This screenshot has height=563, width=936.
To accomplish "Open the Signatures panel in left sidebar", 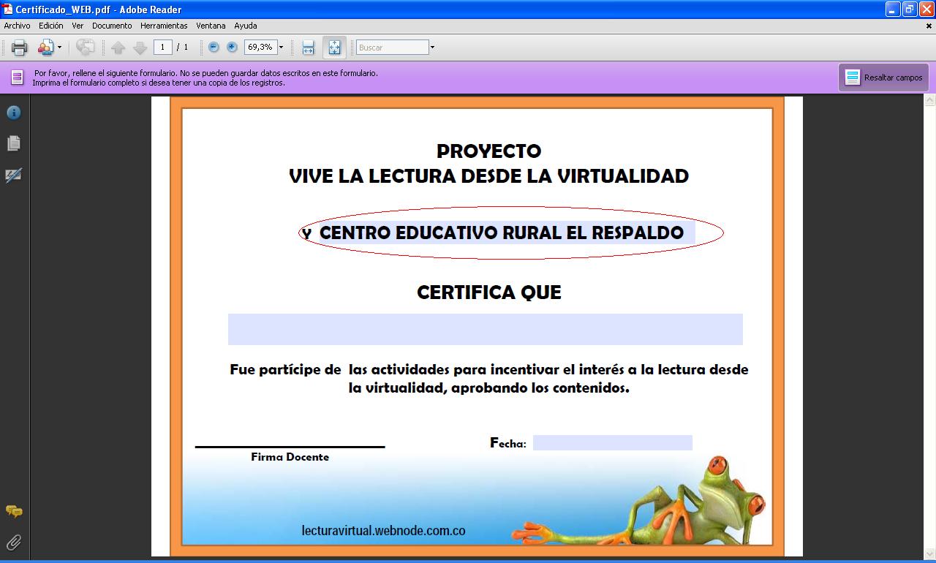I will click(x=14, y=175).
